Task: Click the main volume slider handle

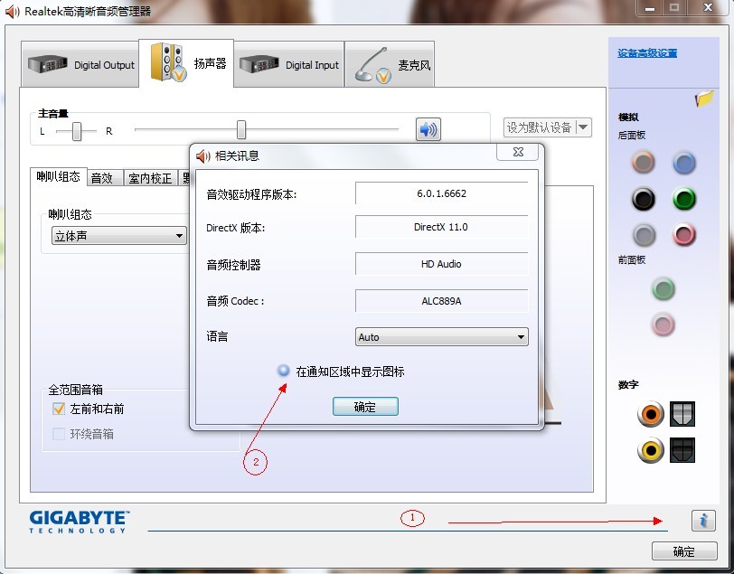Action: click(241, 129)
